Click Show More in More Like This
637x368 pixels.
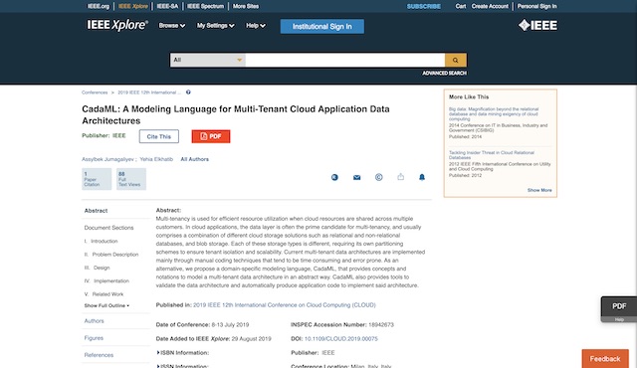point(539,190)
